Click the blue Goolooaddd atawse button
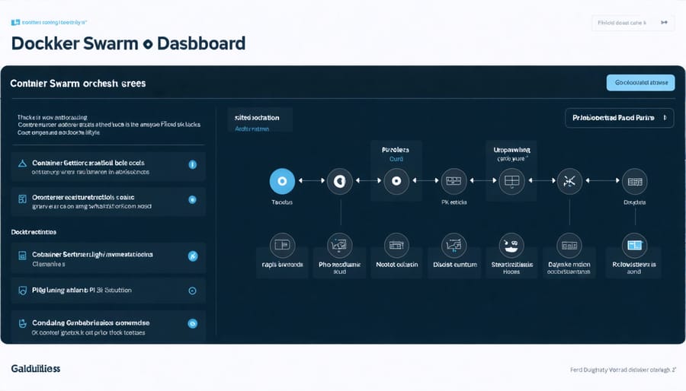The height and width of the screenshot is (391, 686). tap(640, 82)
